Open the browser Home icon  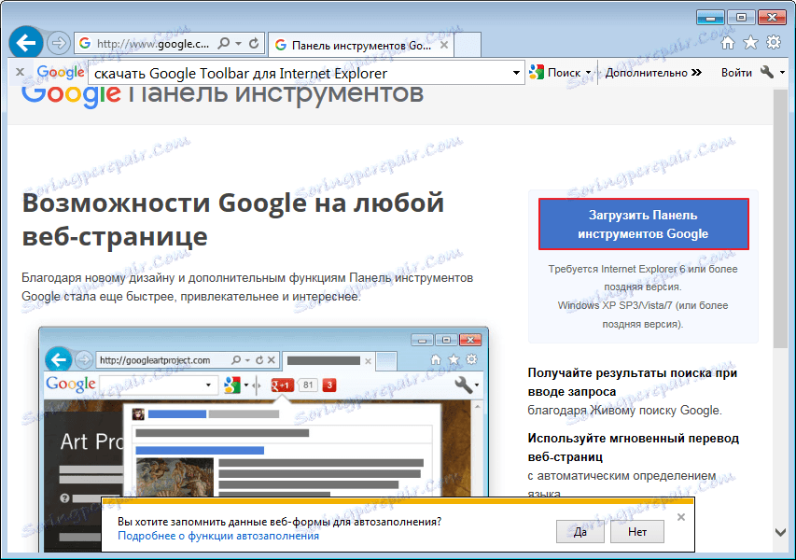click(728, 43)
